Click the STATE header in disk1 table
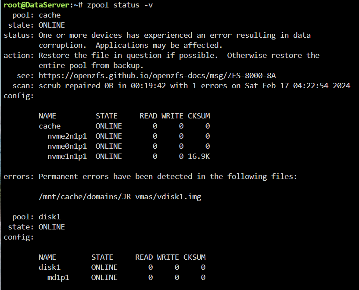Viewport: 359px width, 290px height. click(102, 257)
